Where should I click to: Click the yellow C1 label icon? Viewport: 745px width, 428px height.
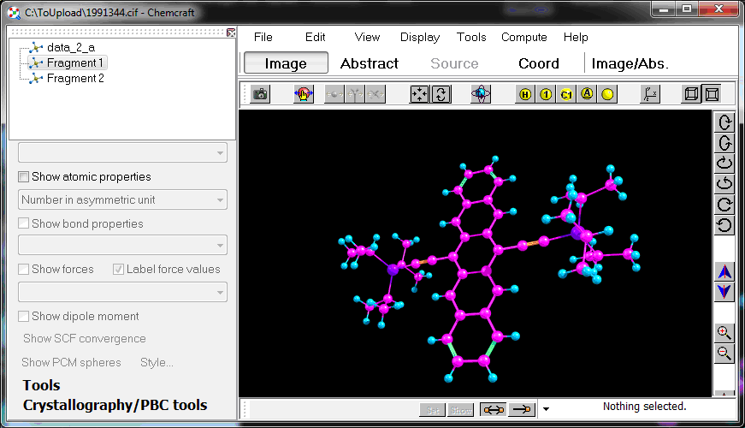pos(566,94)
